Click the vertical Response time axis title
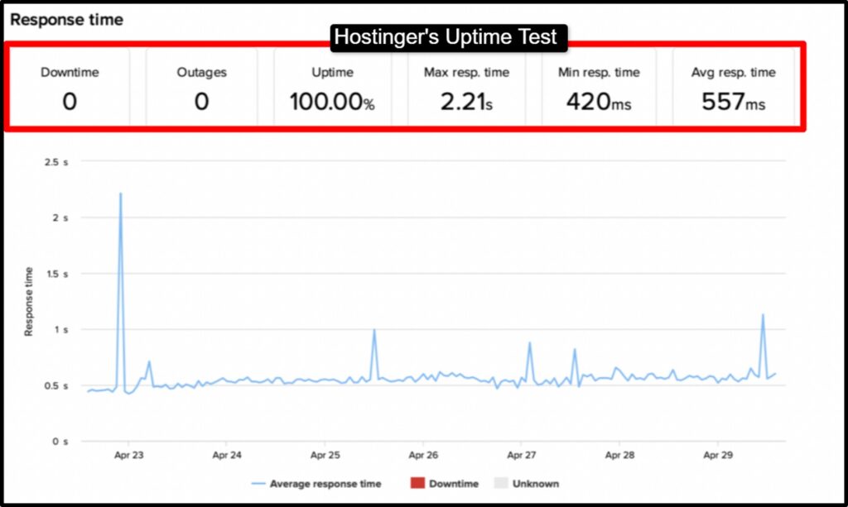This screenshot has height=507, width=848. (28, 301)
